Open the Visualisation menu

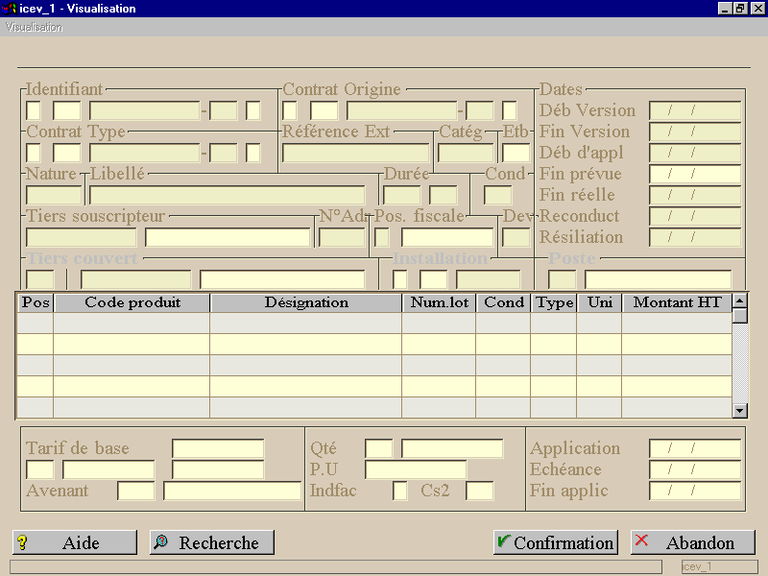[34, 28]
